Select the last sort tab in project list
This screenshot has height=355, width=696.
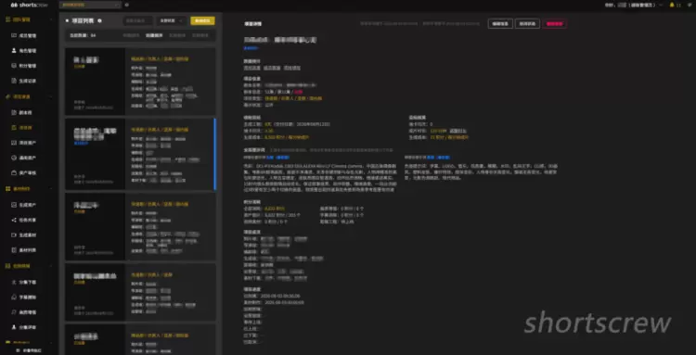(x=200, y=35)
